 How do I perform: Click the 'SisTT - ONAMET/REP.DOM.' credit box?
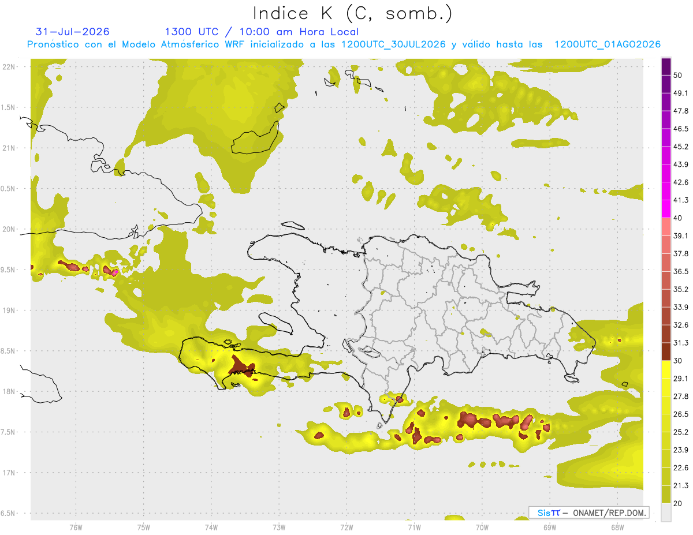tap(589, 512)
